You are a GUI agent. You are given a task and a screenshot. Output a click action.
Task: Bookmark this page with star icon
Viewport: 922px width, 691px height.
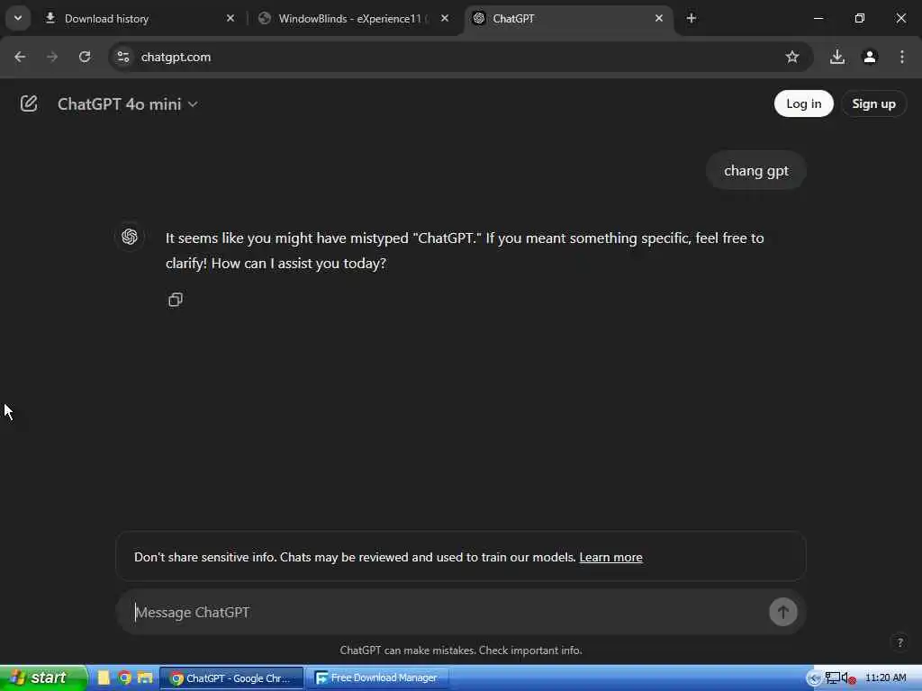792,57
